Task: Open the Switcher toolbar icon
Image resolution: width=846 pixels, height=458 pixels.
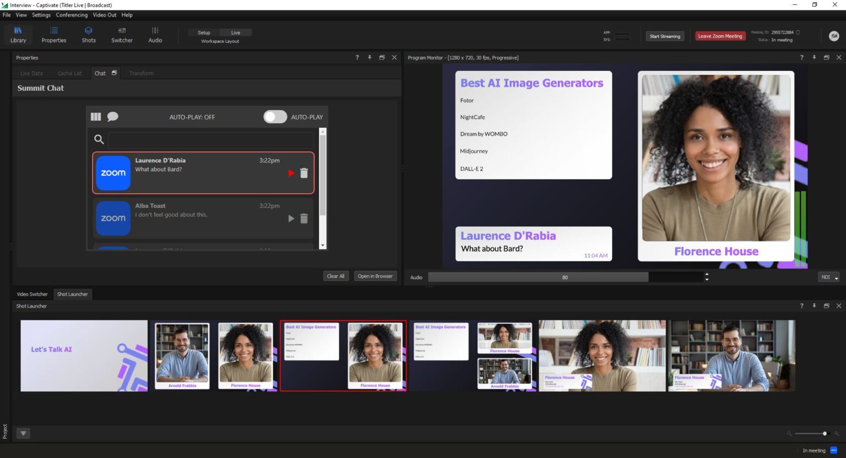Action: click(x=122, y=34)
